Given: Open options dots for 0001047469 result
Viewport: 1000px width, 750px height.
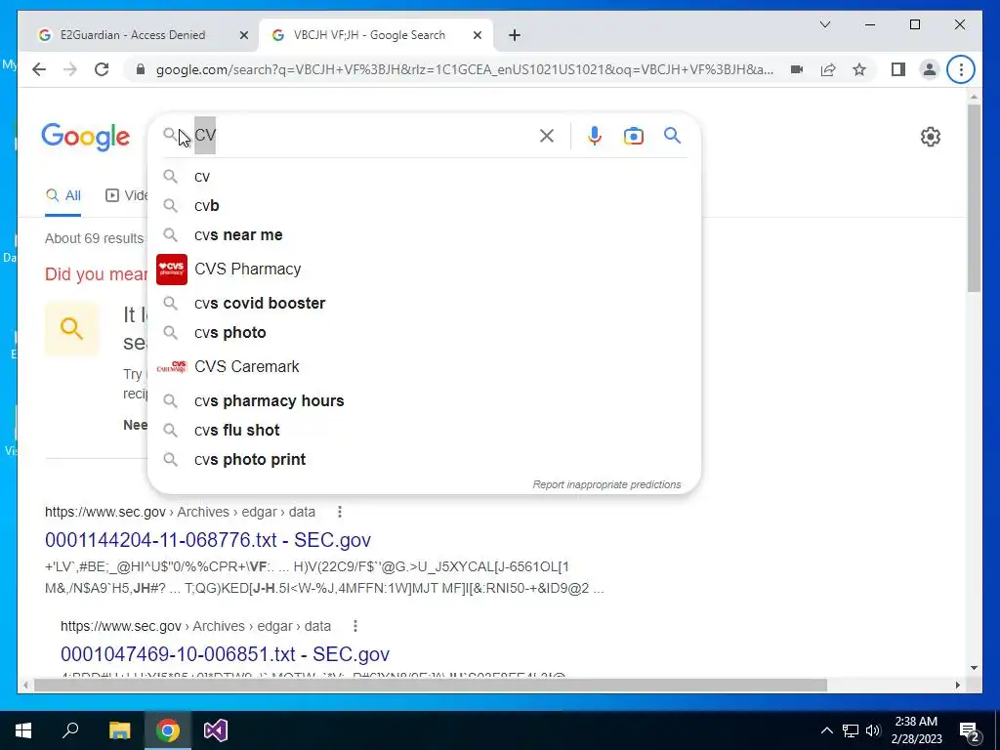Looking at the screenshot, I should click(355, 626).
